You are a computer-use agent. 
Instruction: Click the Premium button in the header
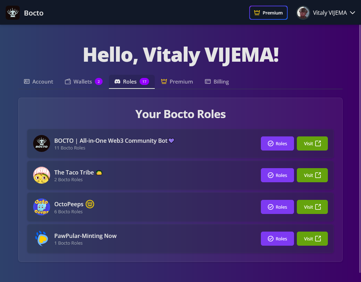268,13
